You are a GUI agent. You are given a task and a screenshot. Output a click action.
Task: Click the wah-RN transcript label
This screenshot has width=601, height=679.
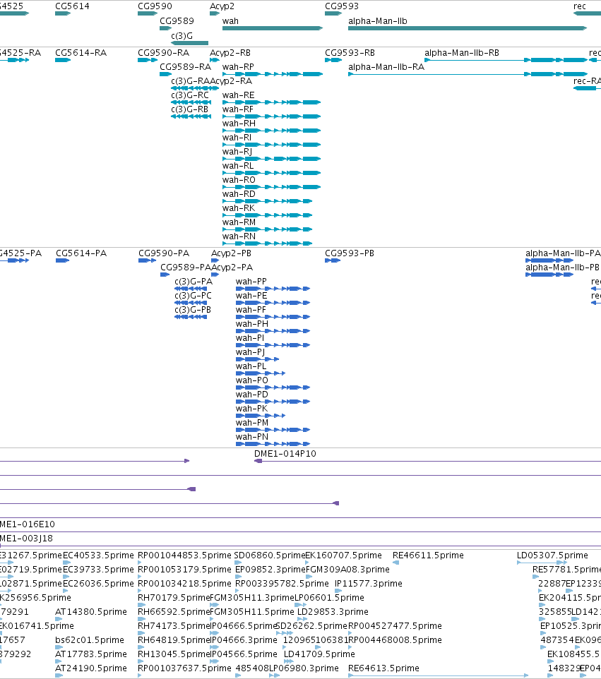pos(239,236)
